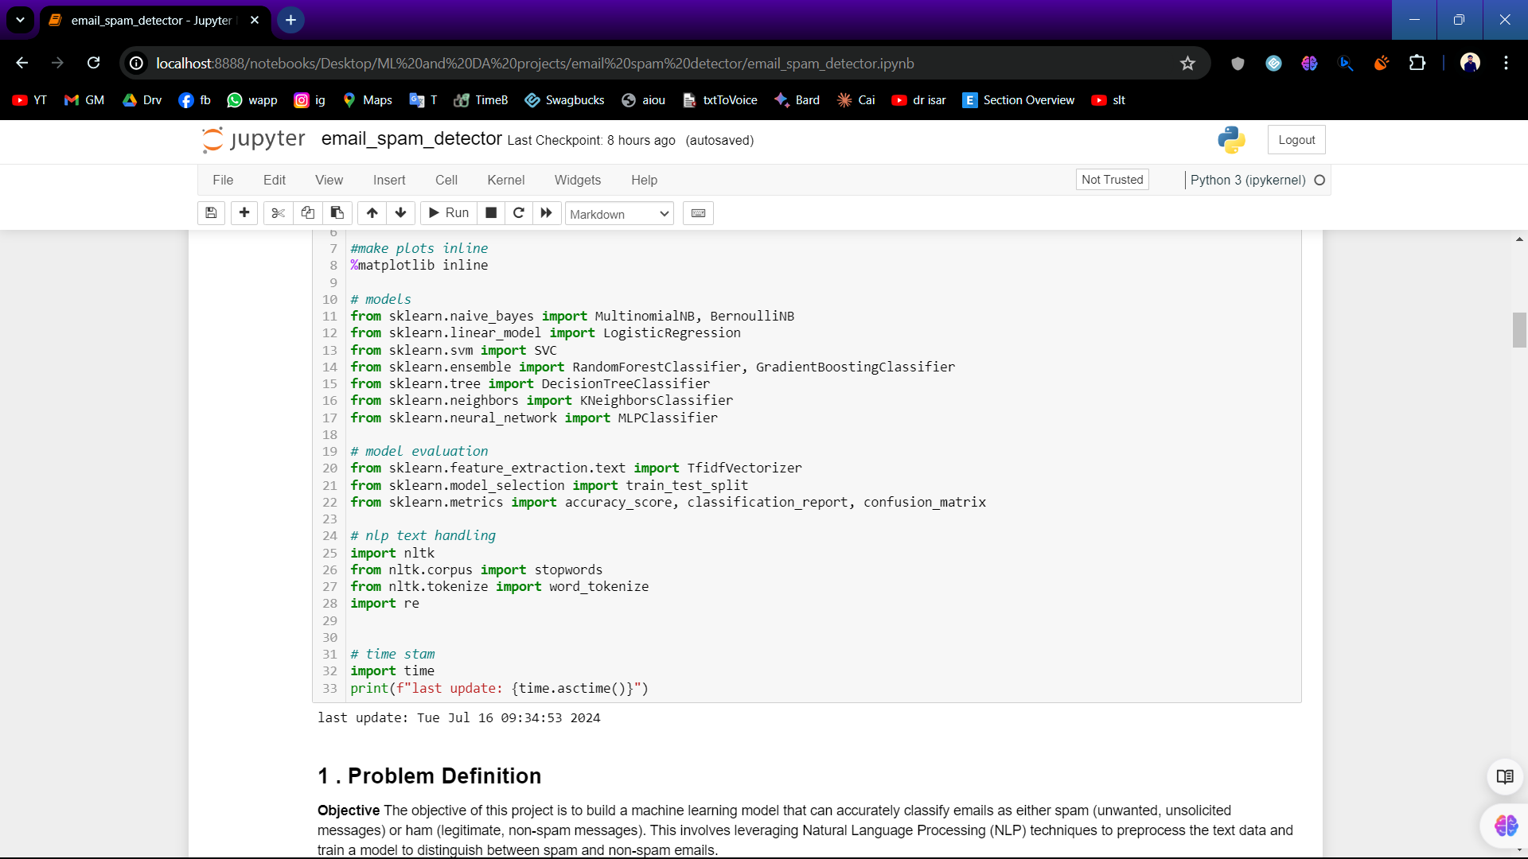Copy selected cells icon in the toolbar

coord(308,213)
